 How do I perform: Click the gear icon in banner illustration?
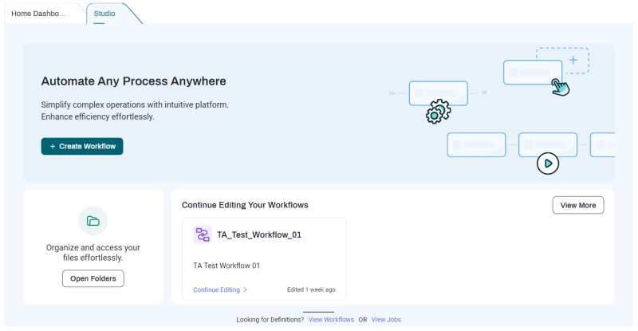pos(436,111)
